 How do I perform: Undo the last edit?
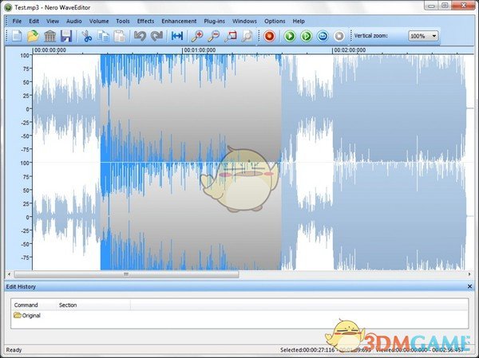(141, 36)
